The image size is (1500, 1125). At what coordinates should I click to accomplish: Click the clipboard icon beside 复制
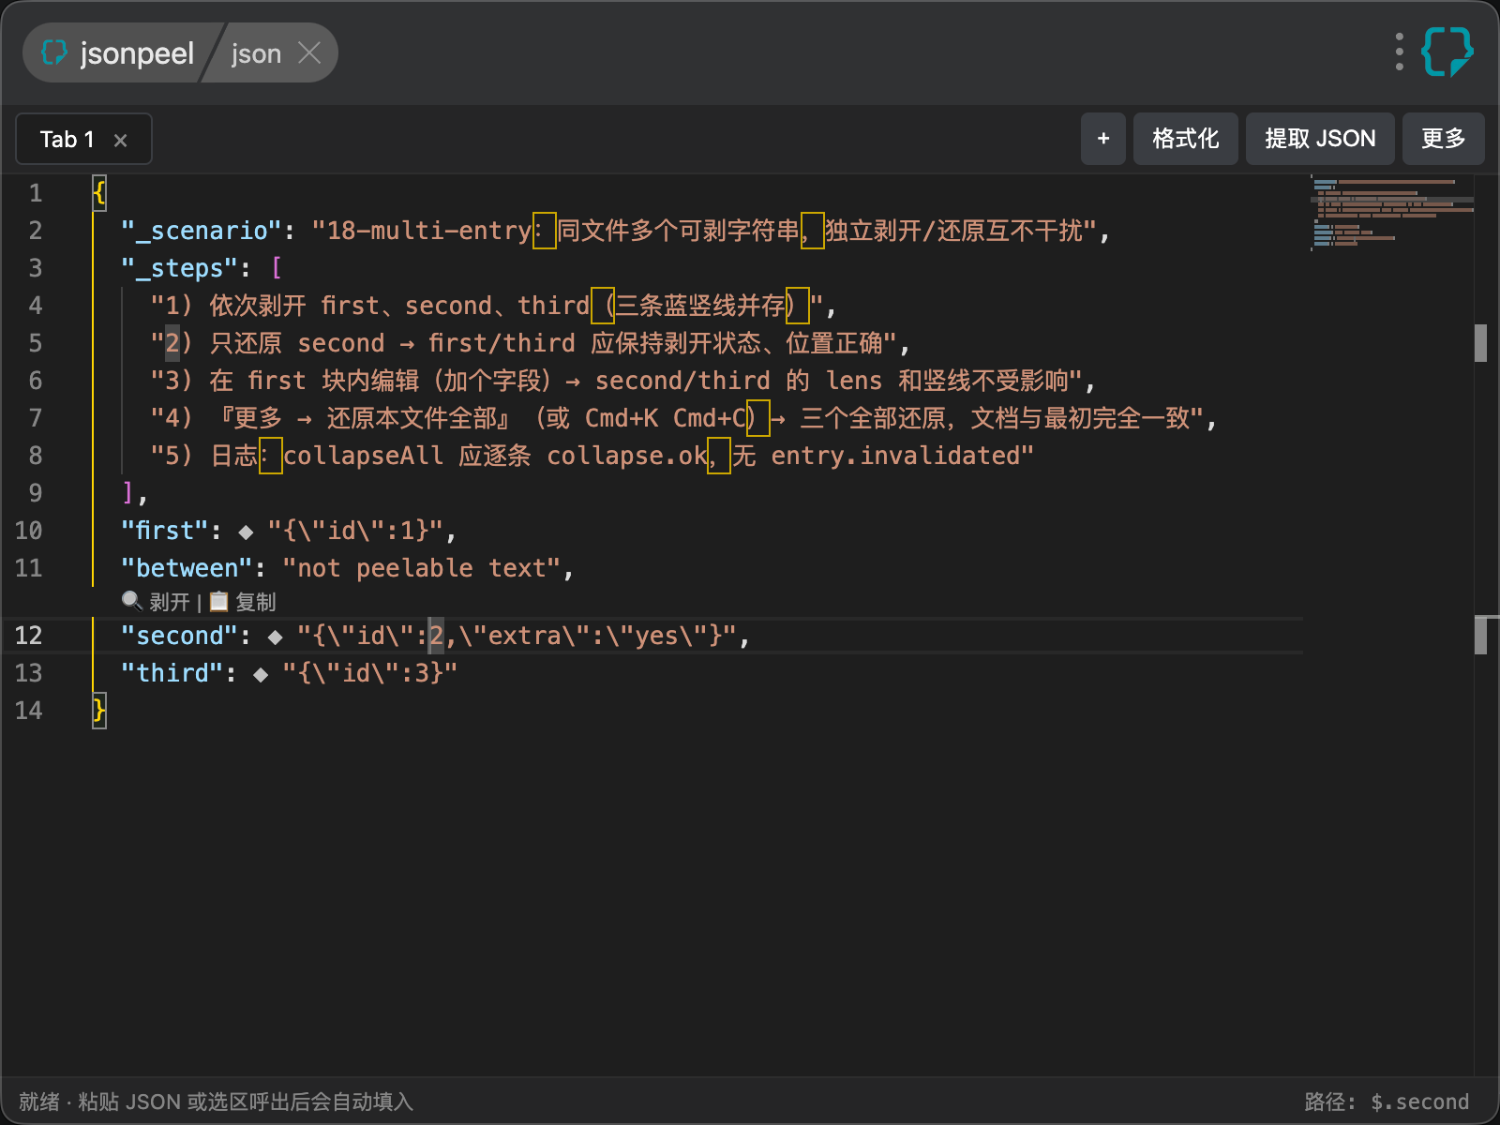(x=218, y=601)
